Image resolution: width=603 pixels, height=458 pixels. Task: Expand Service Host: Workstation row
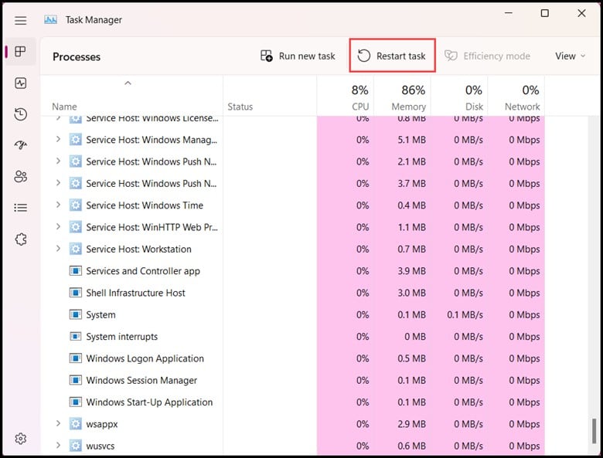58,249
